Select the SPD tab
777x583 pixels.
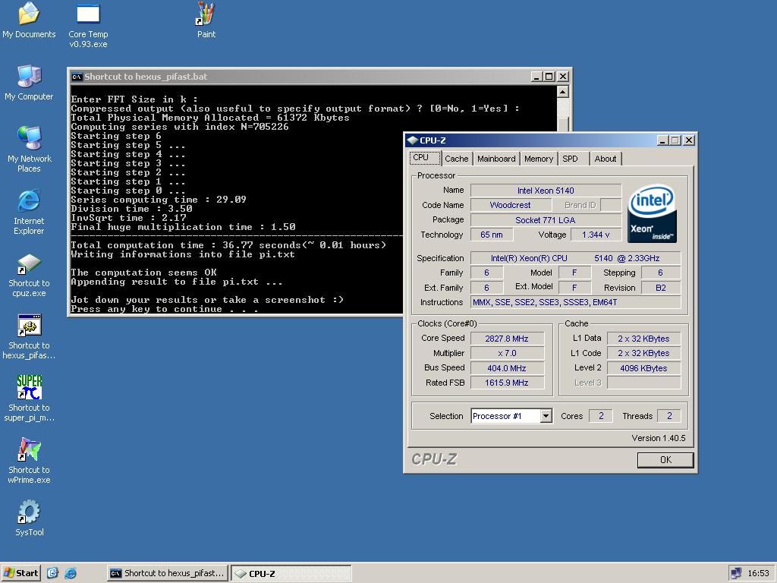click(574, 159)
